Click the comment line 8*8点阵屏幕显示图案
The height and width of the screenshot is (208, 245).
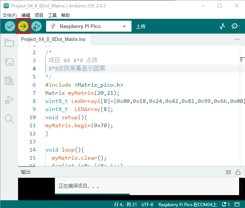[77, 69]
